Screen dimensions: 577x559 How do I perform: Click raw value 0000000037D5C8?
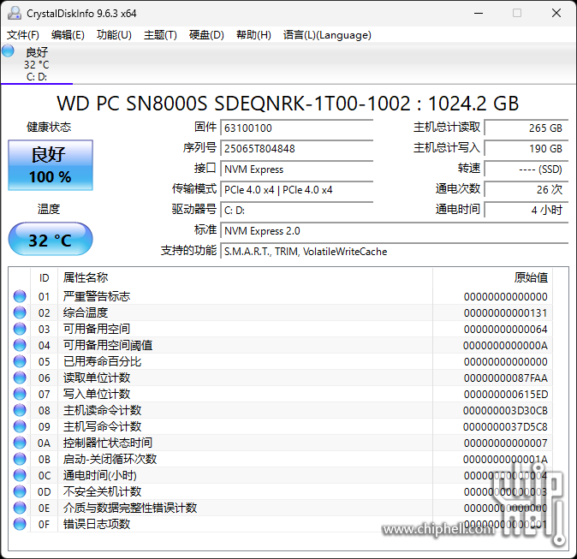(505, 427)
